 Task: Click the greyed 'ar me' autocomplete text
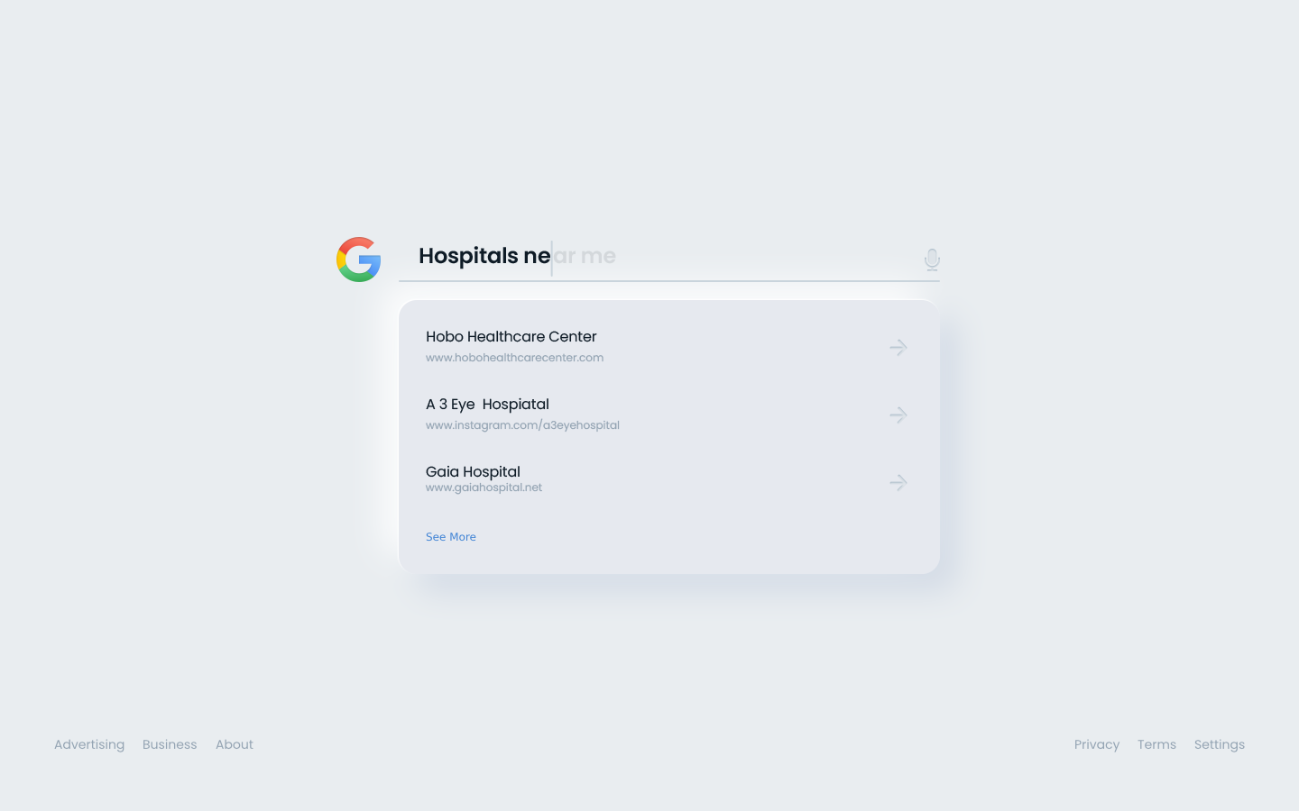[585, 257]
